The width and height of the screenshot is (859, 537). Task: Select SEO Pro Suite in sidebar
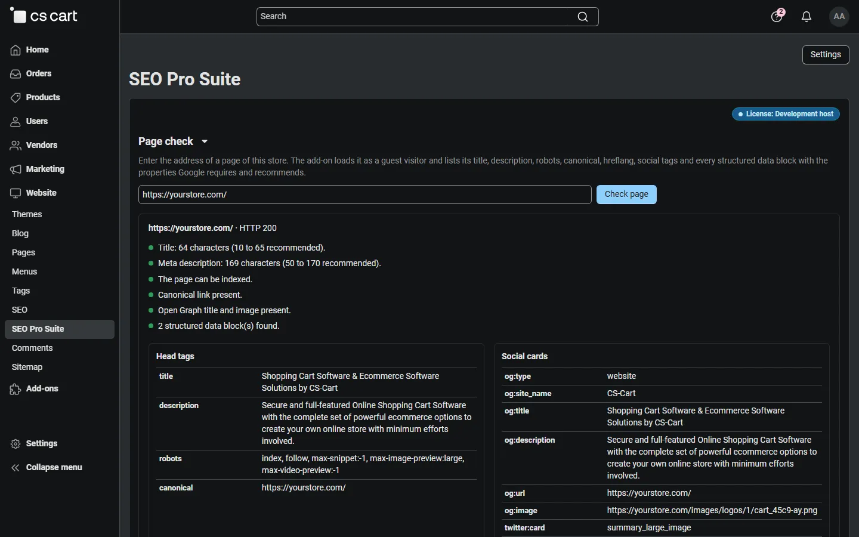click(60, 329)
